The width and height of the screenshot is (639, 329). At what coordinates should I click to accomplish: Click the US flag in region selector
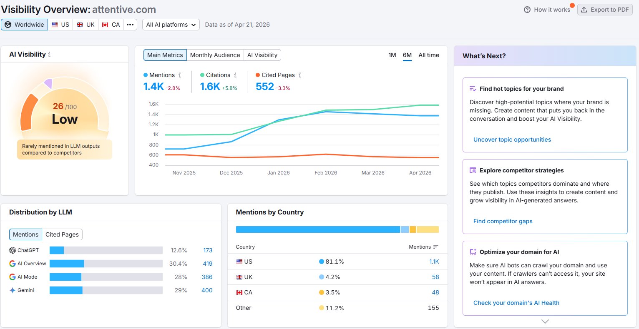click(x=55, y=25)
